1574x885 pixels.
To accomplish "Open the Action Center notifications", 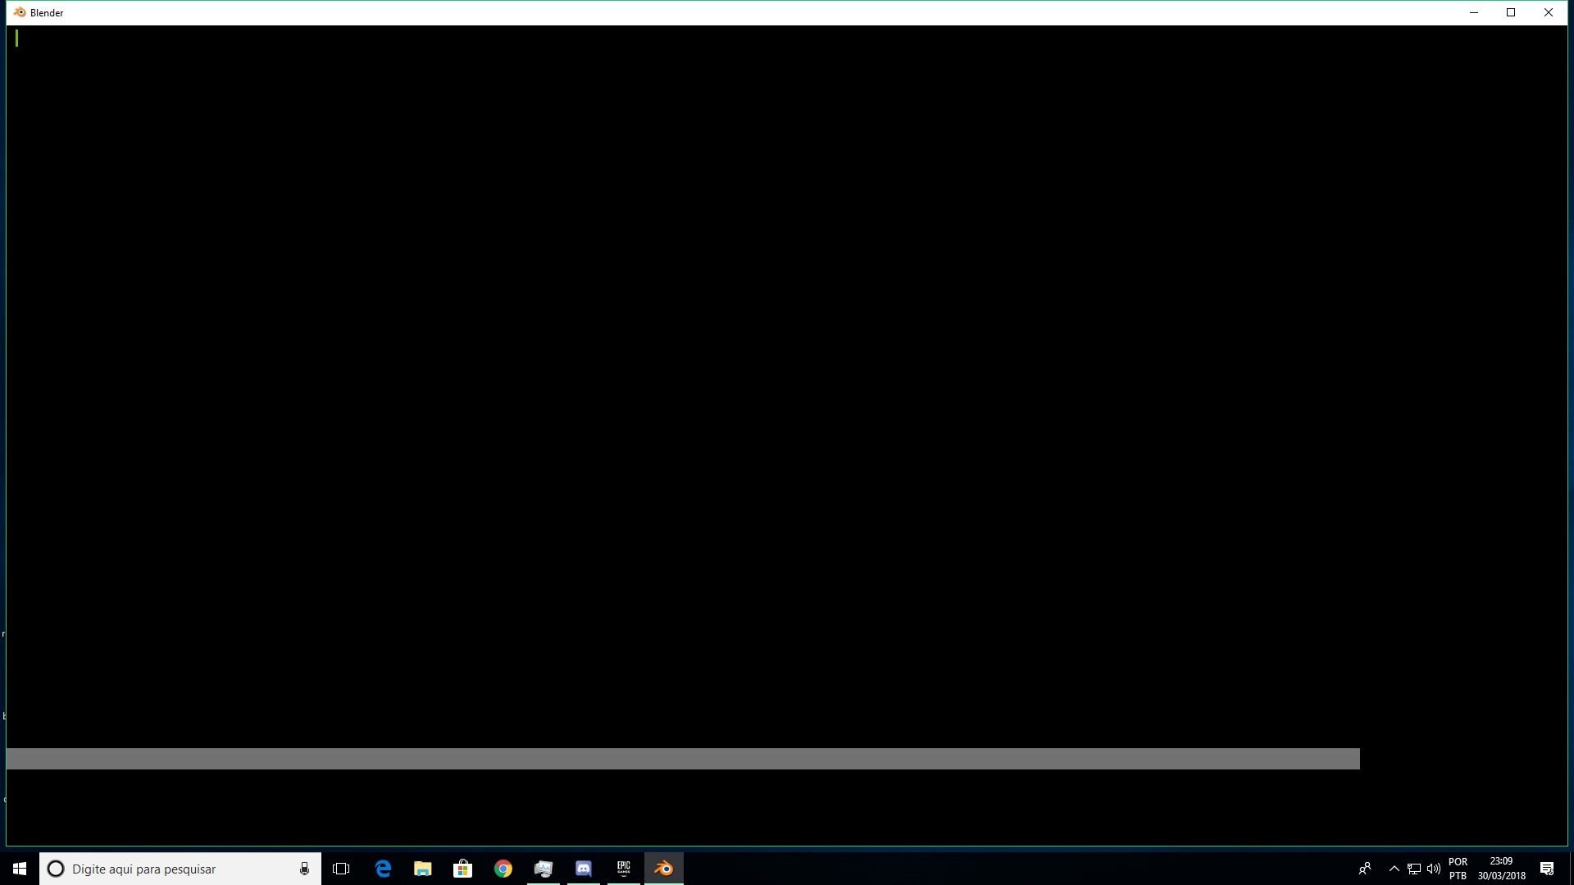I will tap(1547, 869).
